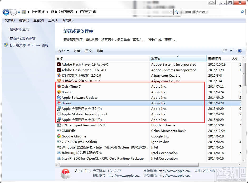Expand the 组织 dropdown

pos(64,51)
